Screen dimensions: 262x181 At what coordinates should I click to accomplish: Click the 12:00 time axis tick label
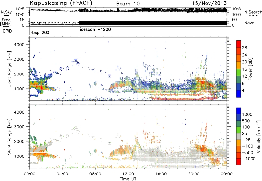point(128,174)
